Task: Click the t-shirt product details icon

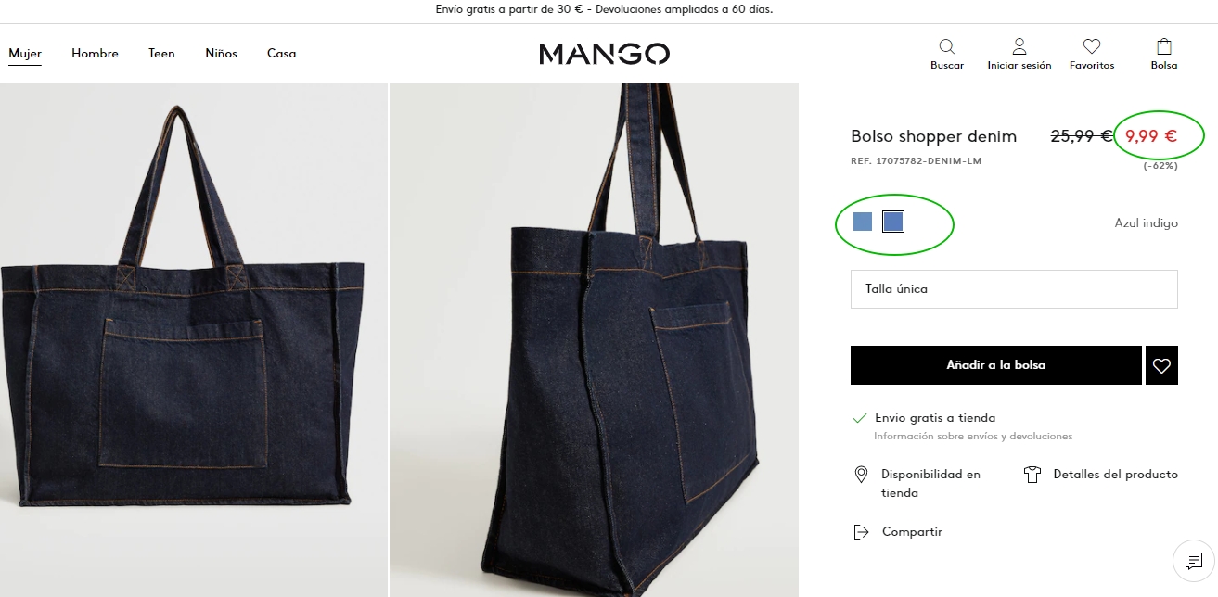Action: [x=1032, y=475]
